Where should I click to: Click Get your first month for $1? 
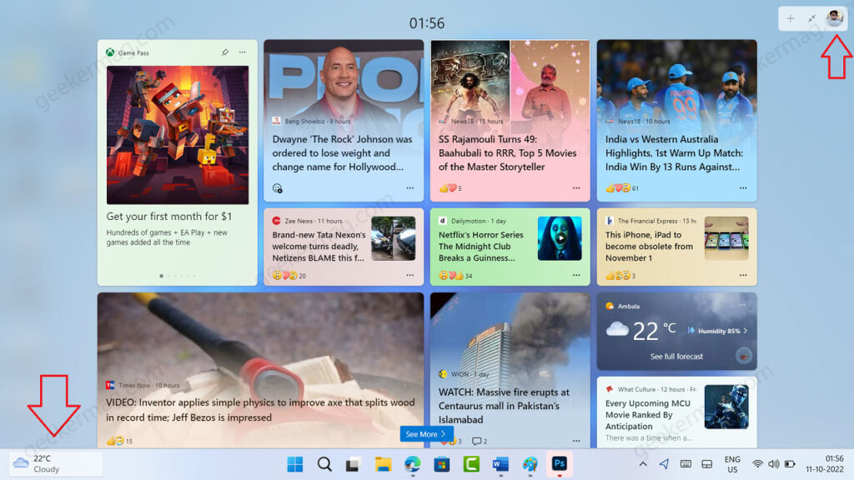(168, 216)
